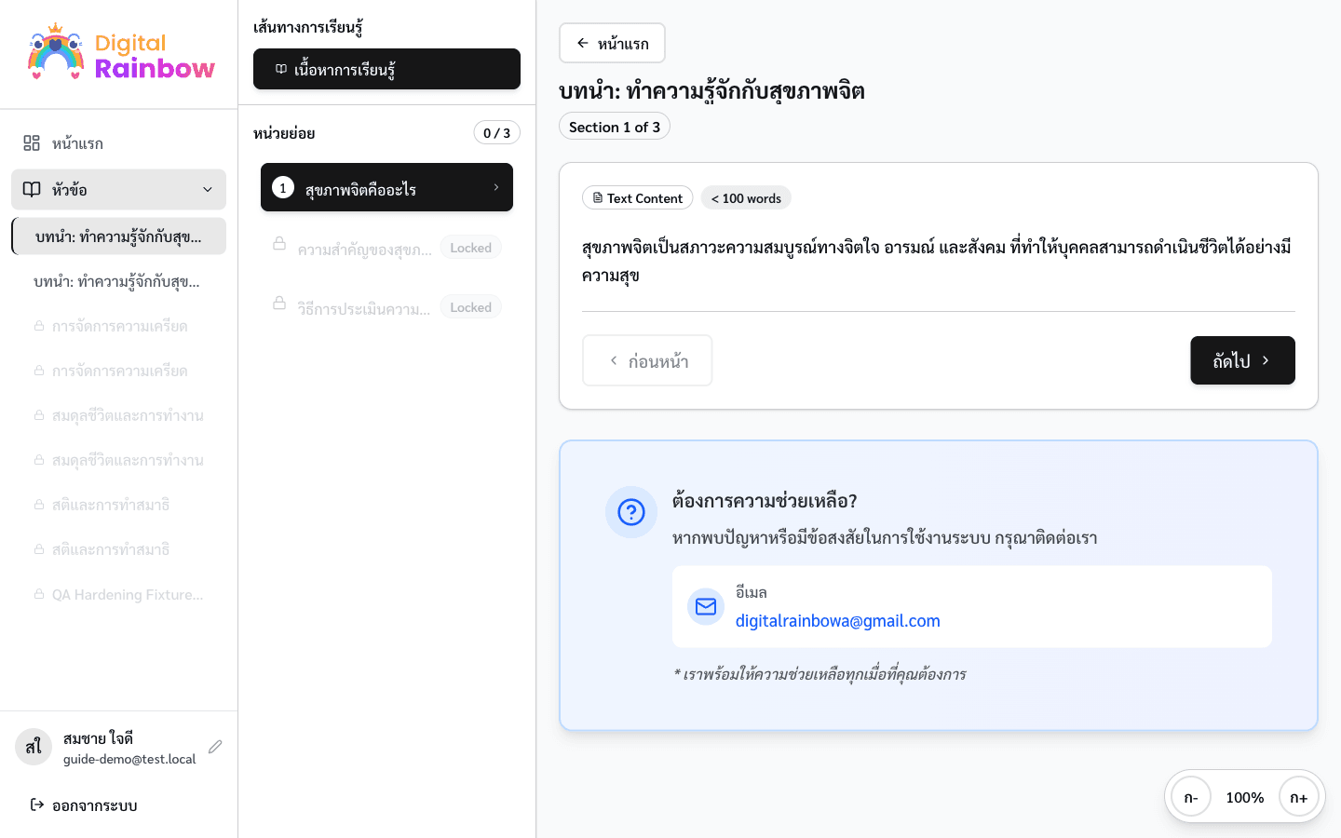
Task: Click Locked badge on ความสำคัญของสุขภ...
Action: point(470,248)
